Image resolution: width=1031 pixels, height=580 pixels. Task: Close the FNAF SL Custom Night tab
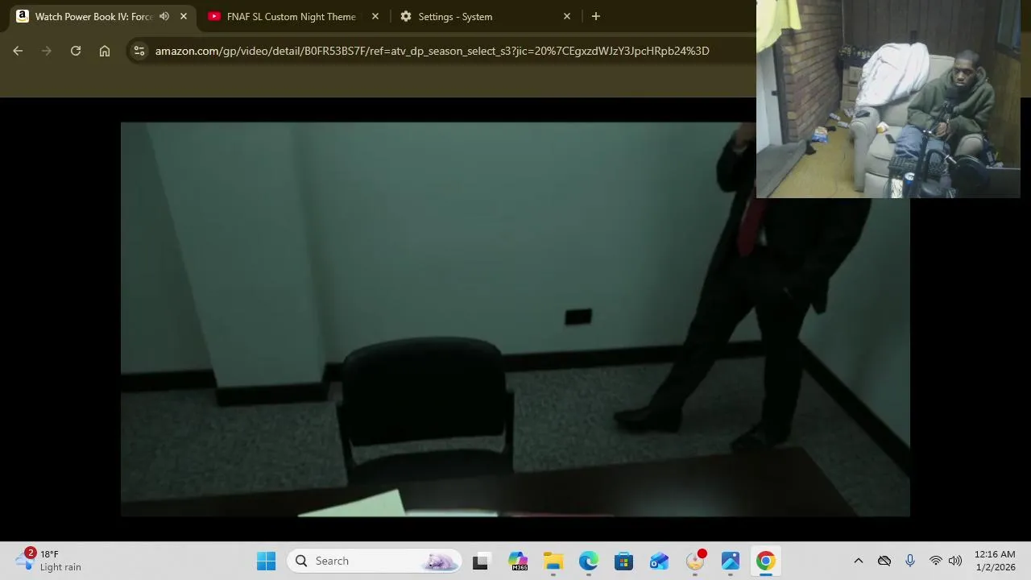[x=375, y=16]
